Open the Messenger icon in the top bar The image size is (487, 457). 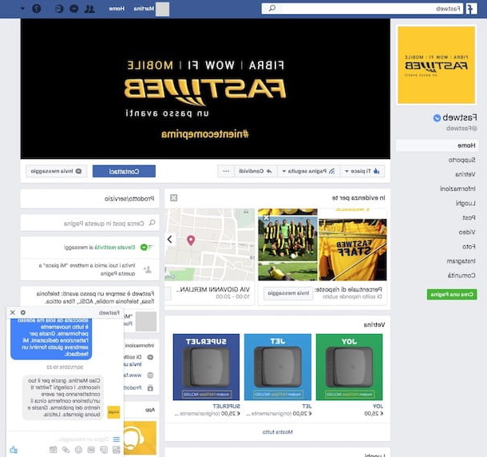tap(74, 9)
